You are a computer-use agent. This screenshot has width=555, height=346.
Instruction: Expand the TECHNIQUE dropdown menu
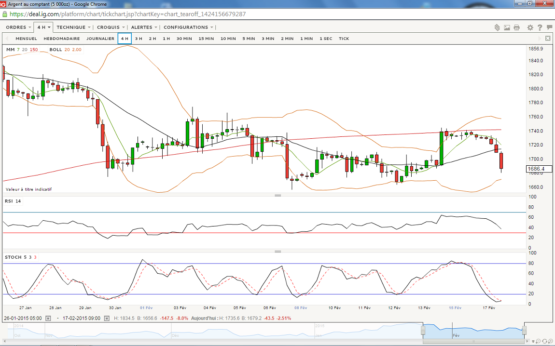click(x=74, y=27)
